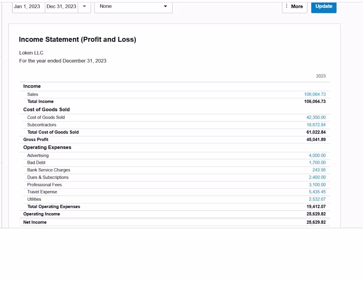Open the three-dot actions menu icon

point(286,6)
